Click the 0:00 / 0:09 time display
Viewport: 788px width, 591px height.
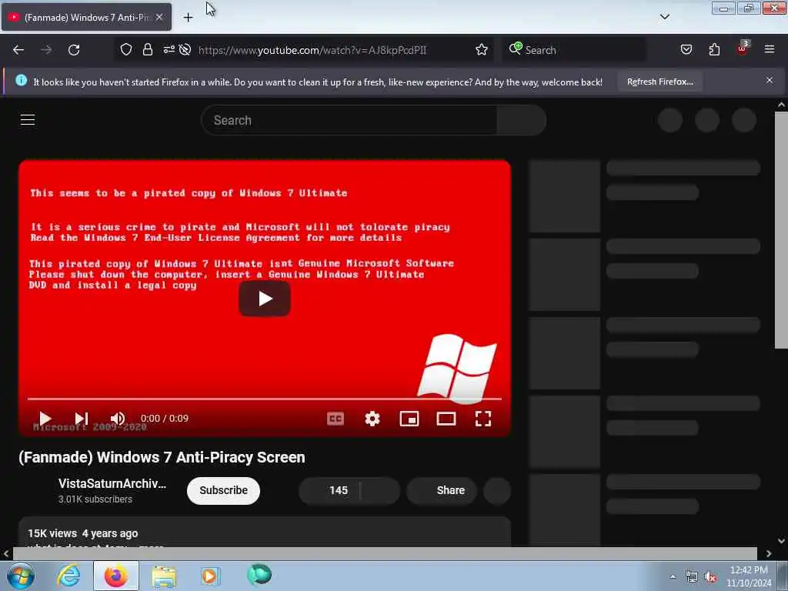click(x=165, y=418)
